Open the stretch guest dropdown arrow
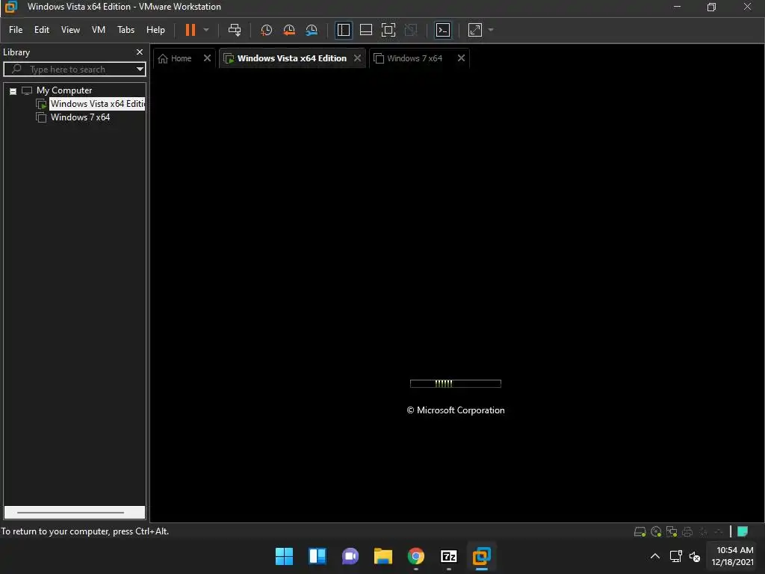This screenshot has height=574, width=765. 491,30
